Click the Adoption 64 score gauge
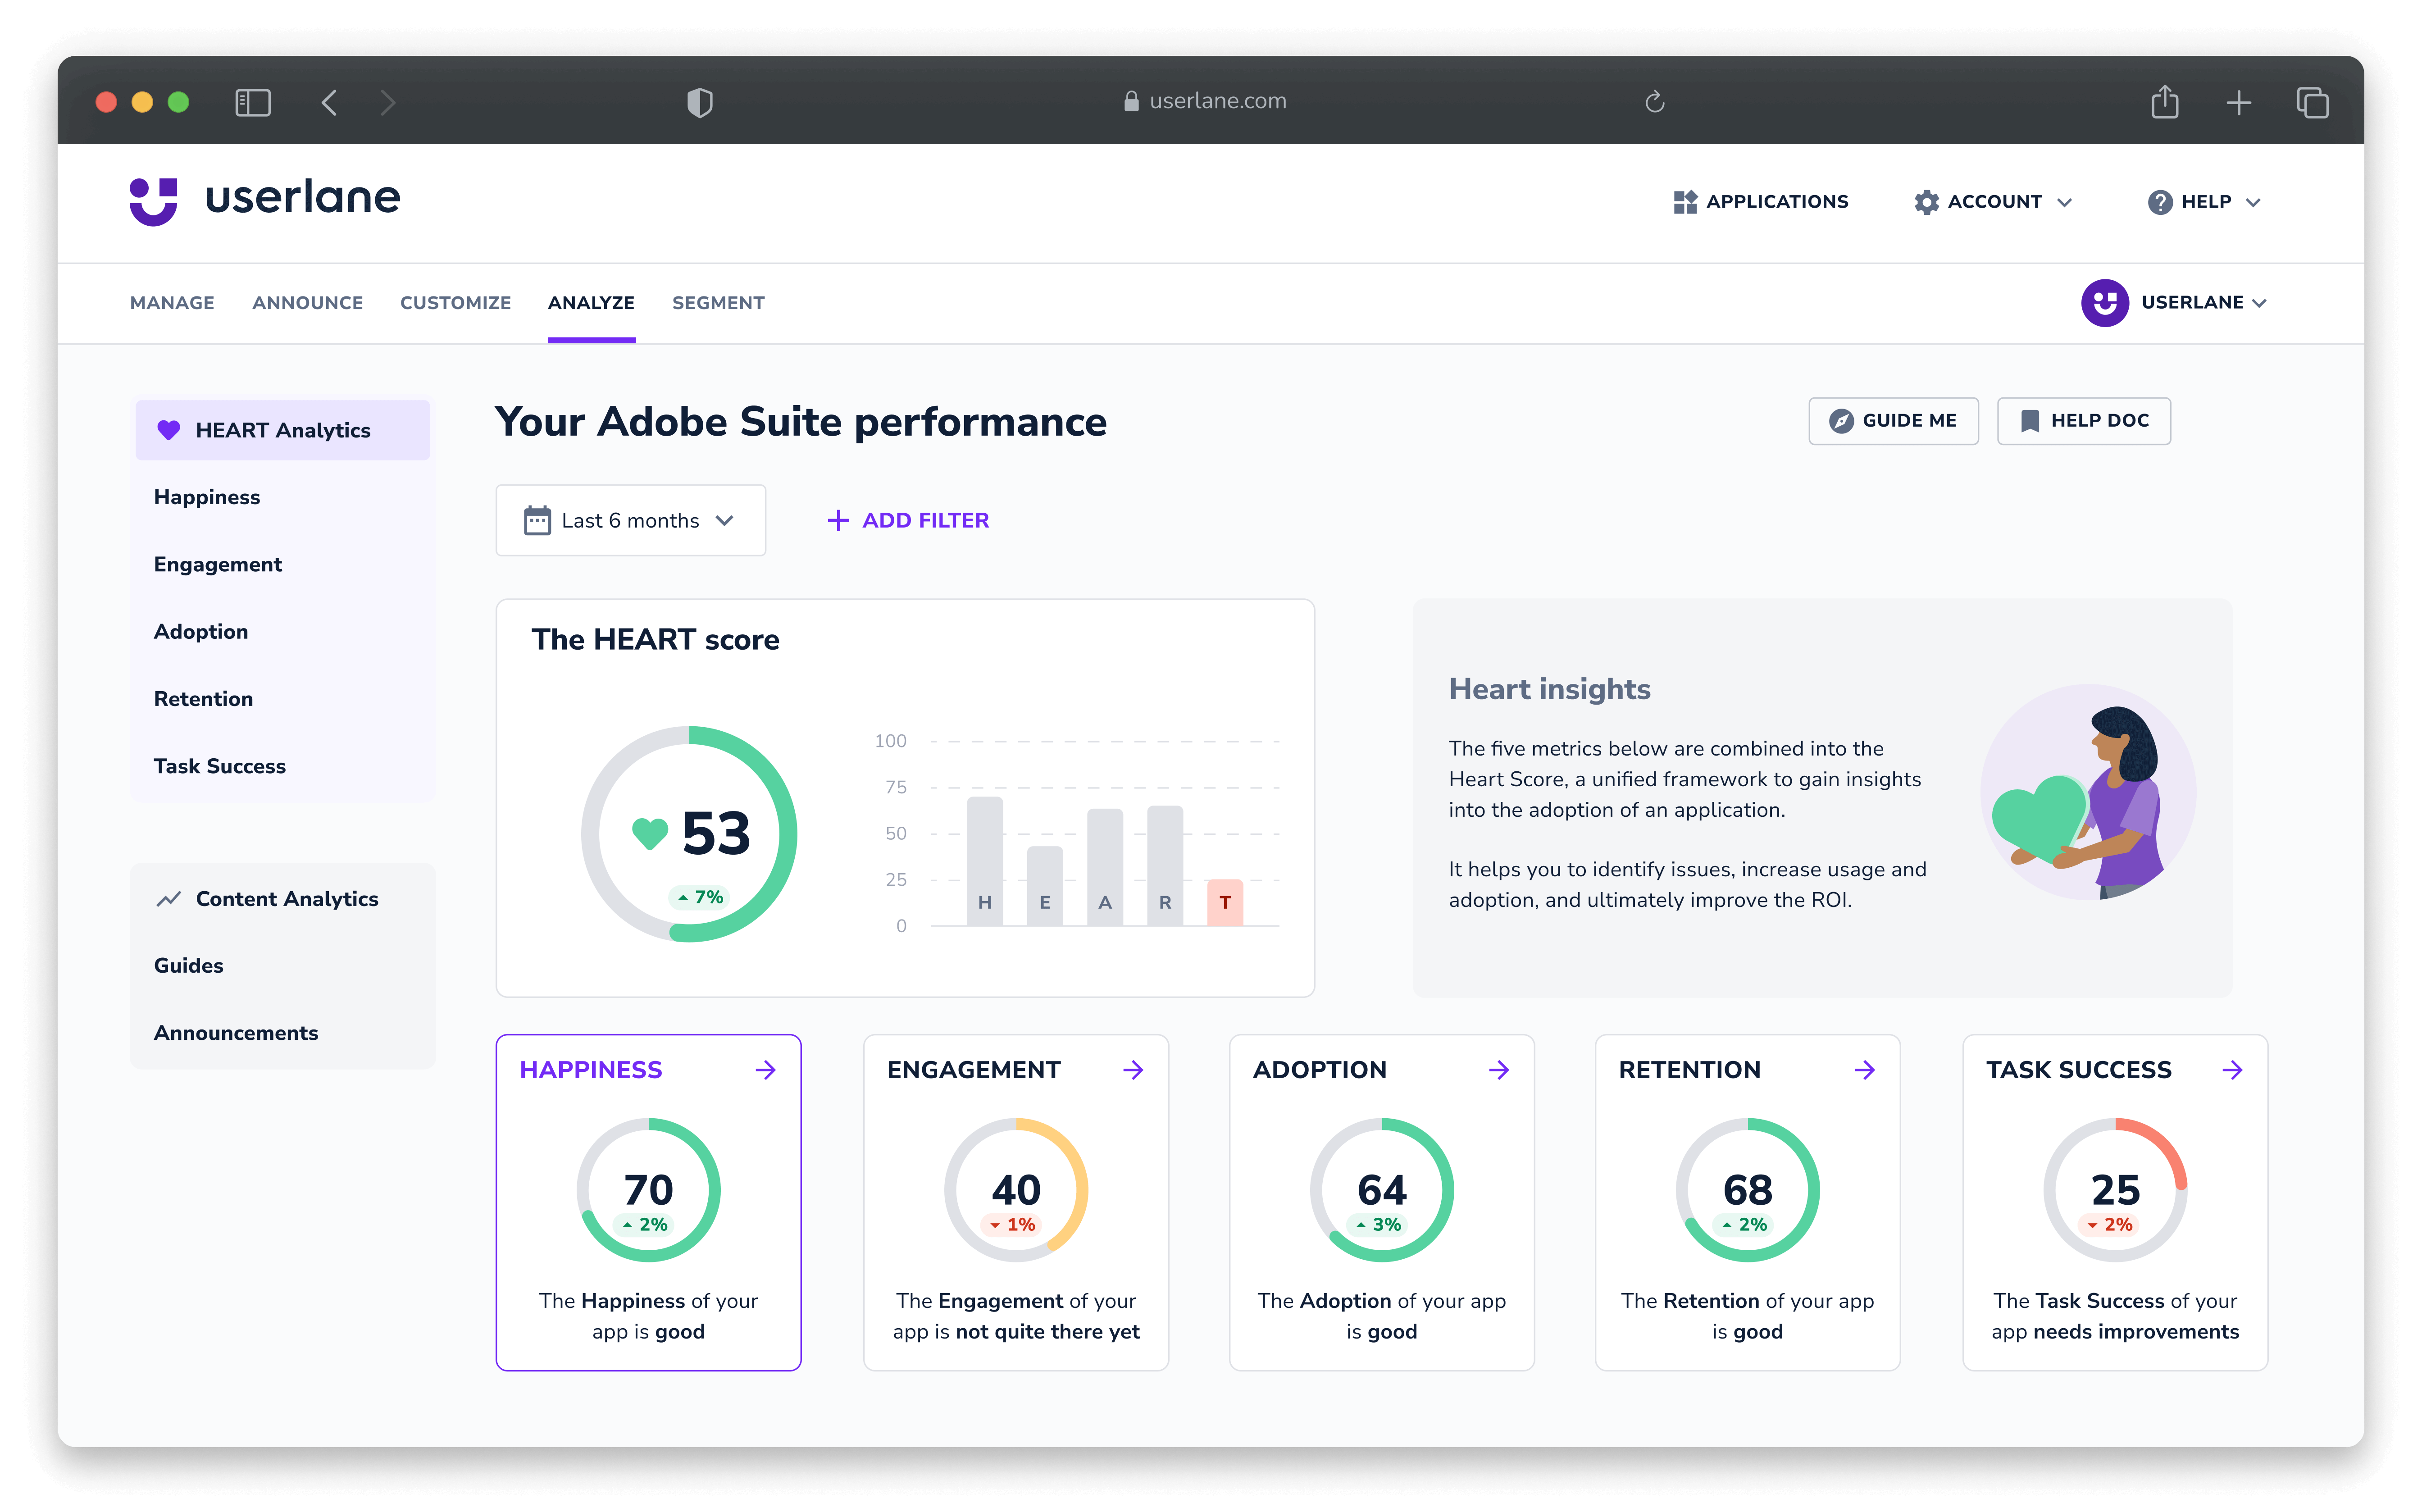This screenshot has height=1512, width=2422. click(1382, 1190)
